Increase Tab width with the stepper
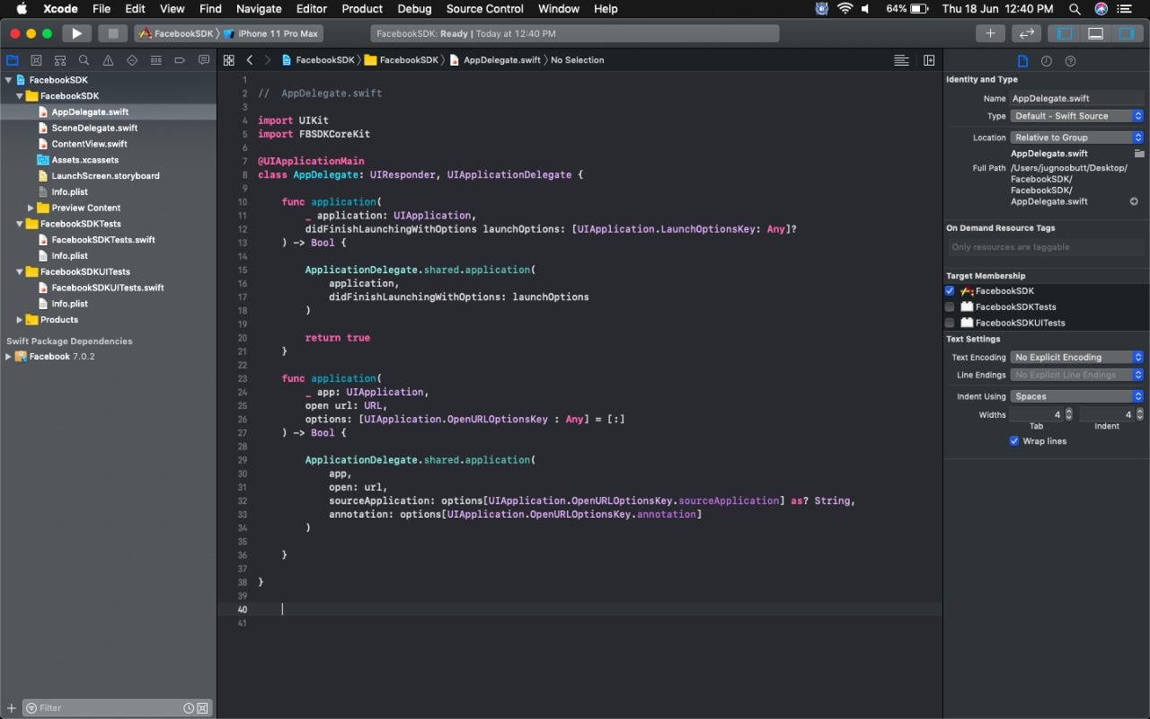The image size is (1150, 719). pyautogui.click(x=1068, y=410)
